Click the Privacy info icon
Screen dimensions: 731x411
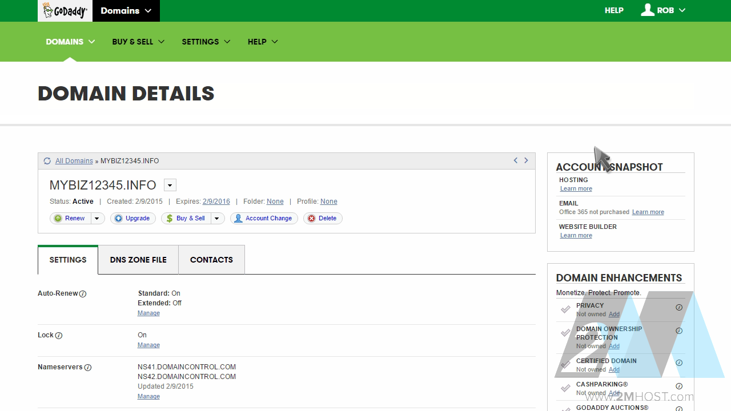(679, 307)
